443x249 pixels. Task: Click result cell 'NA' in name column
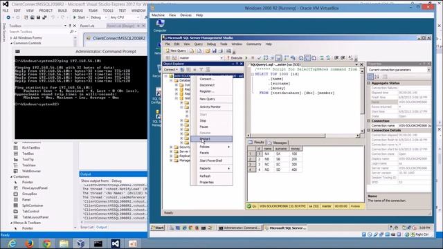[267, 154]
